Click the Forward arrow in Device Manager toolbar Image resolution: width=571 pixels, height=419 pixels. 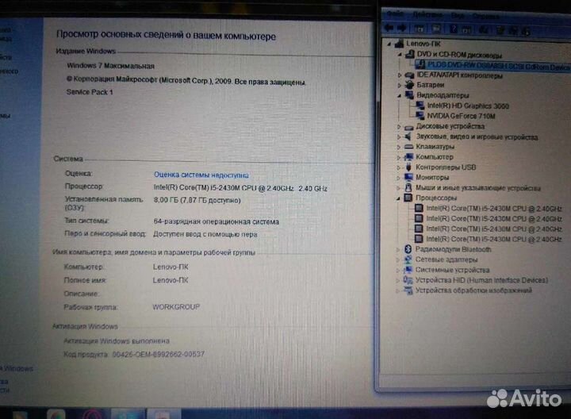point(402,28)
